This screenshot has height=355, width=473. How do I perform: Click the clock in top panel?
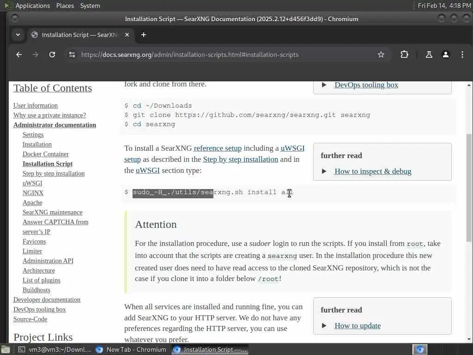pyautogui.click(x=444, y=6)
